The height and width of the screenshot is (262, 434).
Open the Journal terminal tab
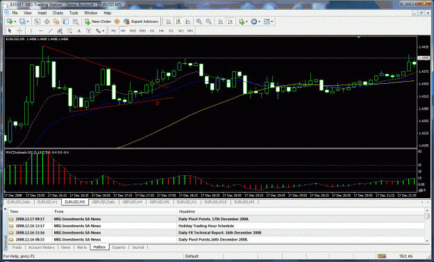(x=138, y=247)
